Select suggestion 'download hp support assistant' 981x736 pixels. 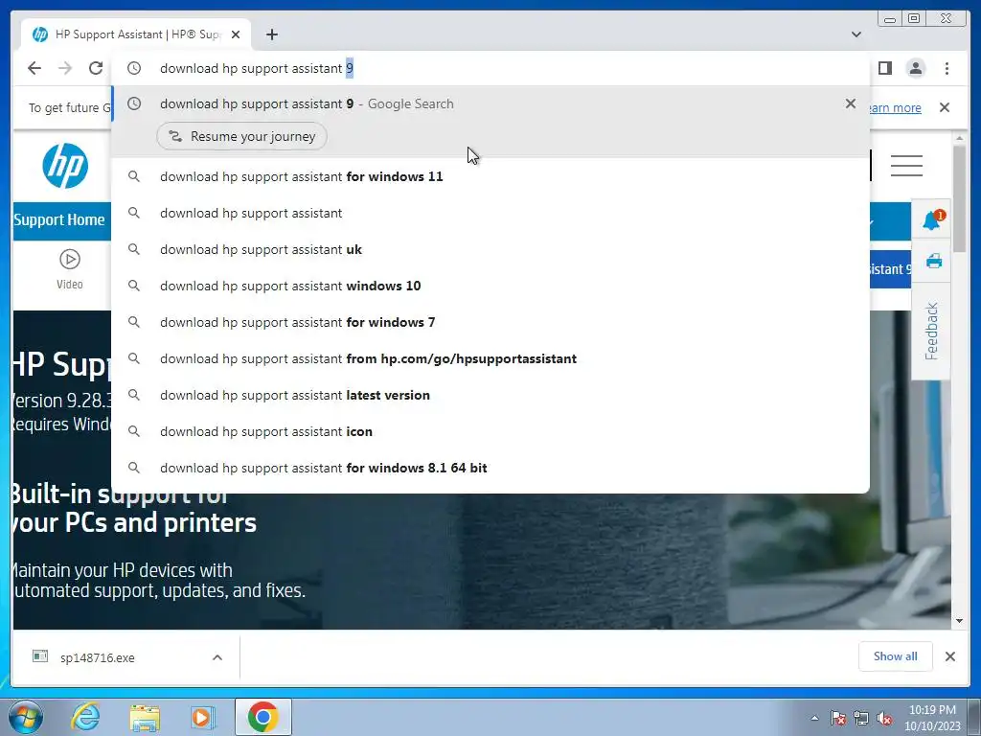pos(490,213)
